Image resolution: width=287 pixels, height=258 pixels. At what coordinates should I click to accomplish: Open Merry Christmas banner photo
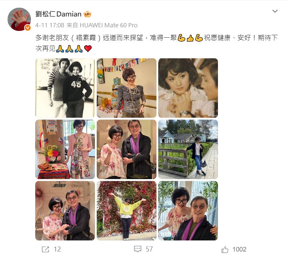127,88
